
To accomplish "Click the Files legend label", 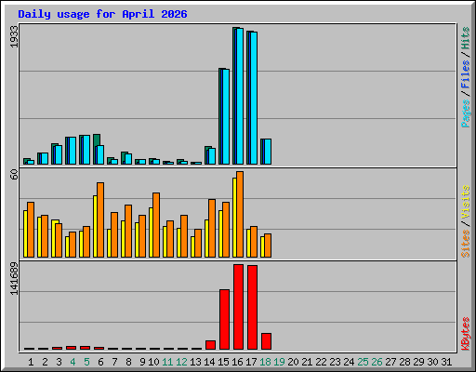I will tap(465, 73).
